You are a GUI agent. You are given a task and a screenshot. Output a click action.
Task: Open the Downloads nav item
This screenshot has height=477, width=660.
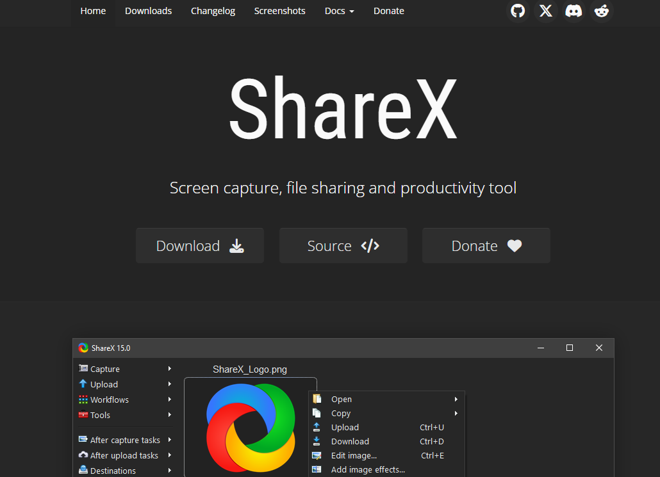[148, 11]
